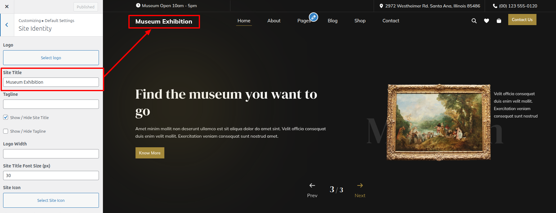
Task: Navigate to the Blog menu item
Action: (332, 21)
